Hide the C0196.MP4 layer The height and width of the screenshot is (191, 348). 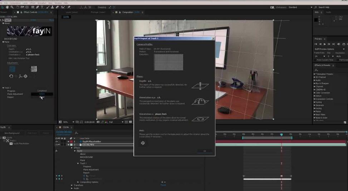click(x=57, y=145)
